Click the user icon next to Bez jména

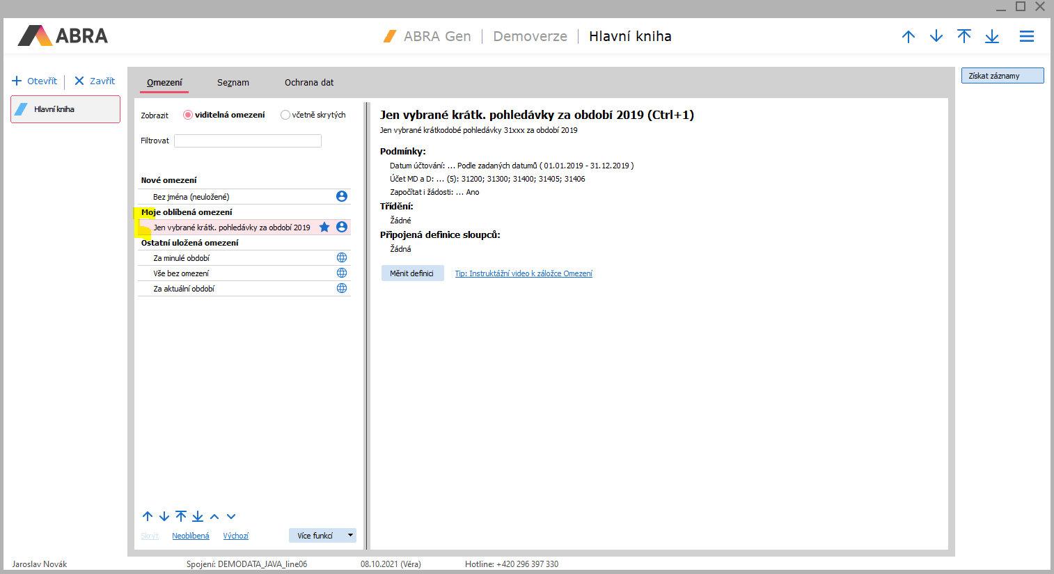pyautogui.click(x=342, y=196)
